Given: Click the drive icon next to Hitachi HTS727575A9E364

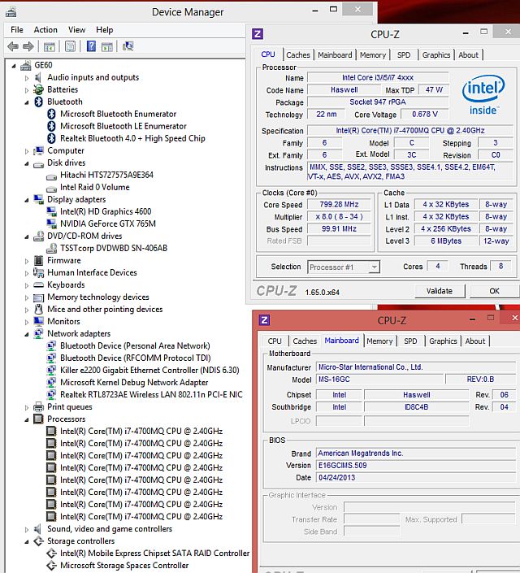Looking at the screenshot, I should click(51, 176).
